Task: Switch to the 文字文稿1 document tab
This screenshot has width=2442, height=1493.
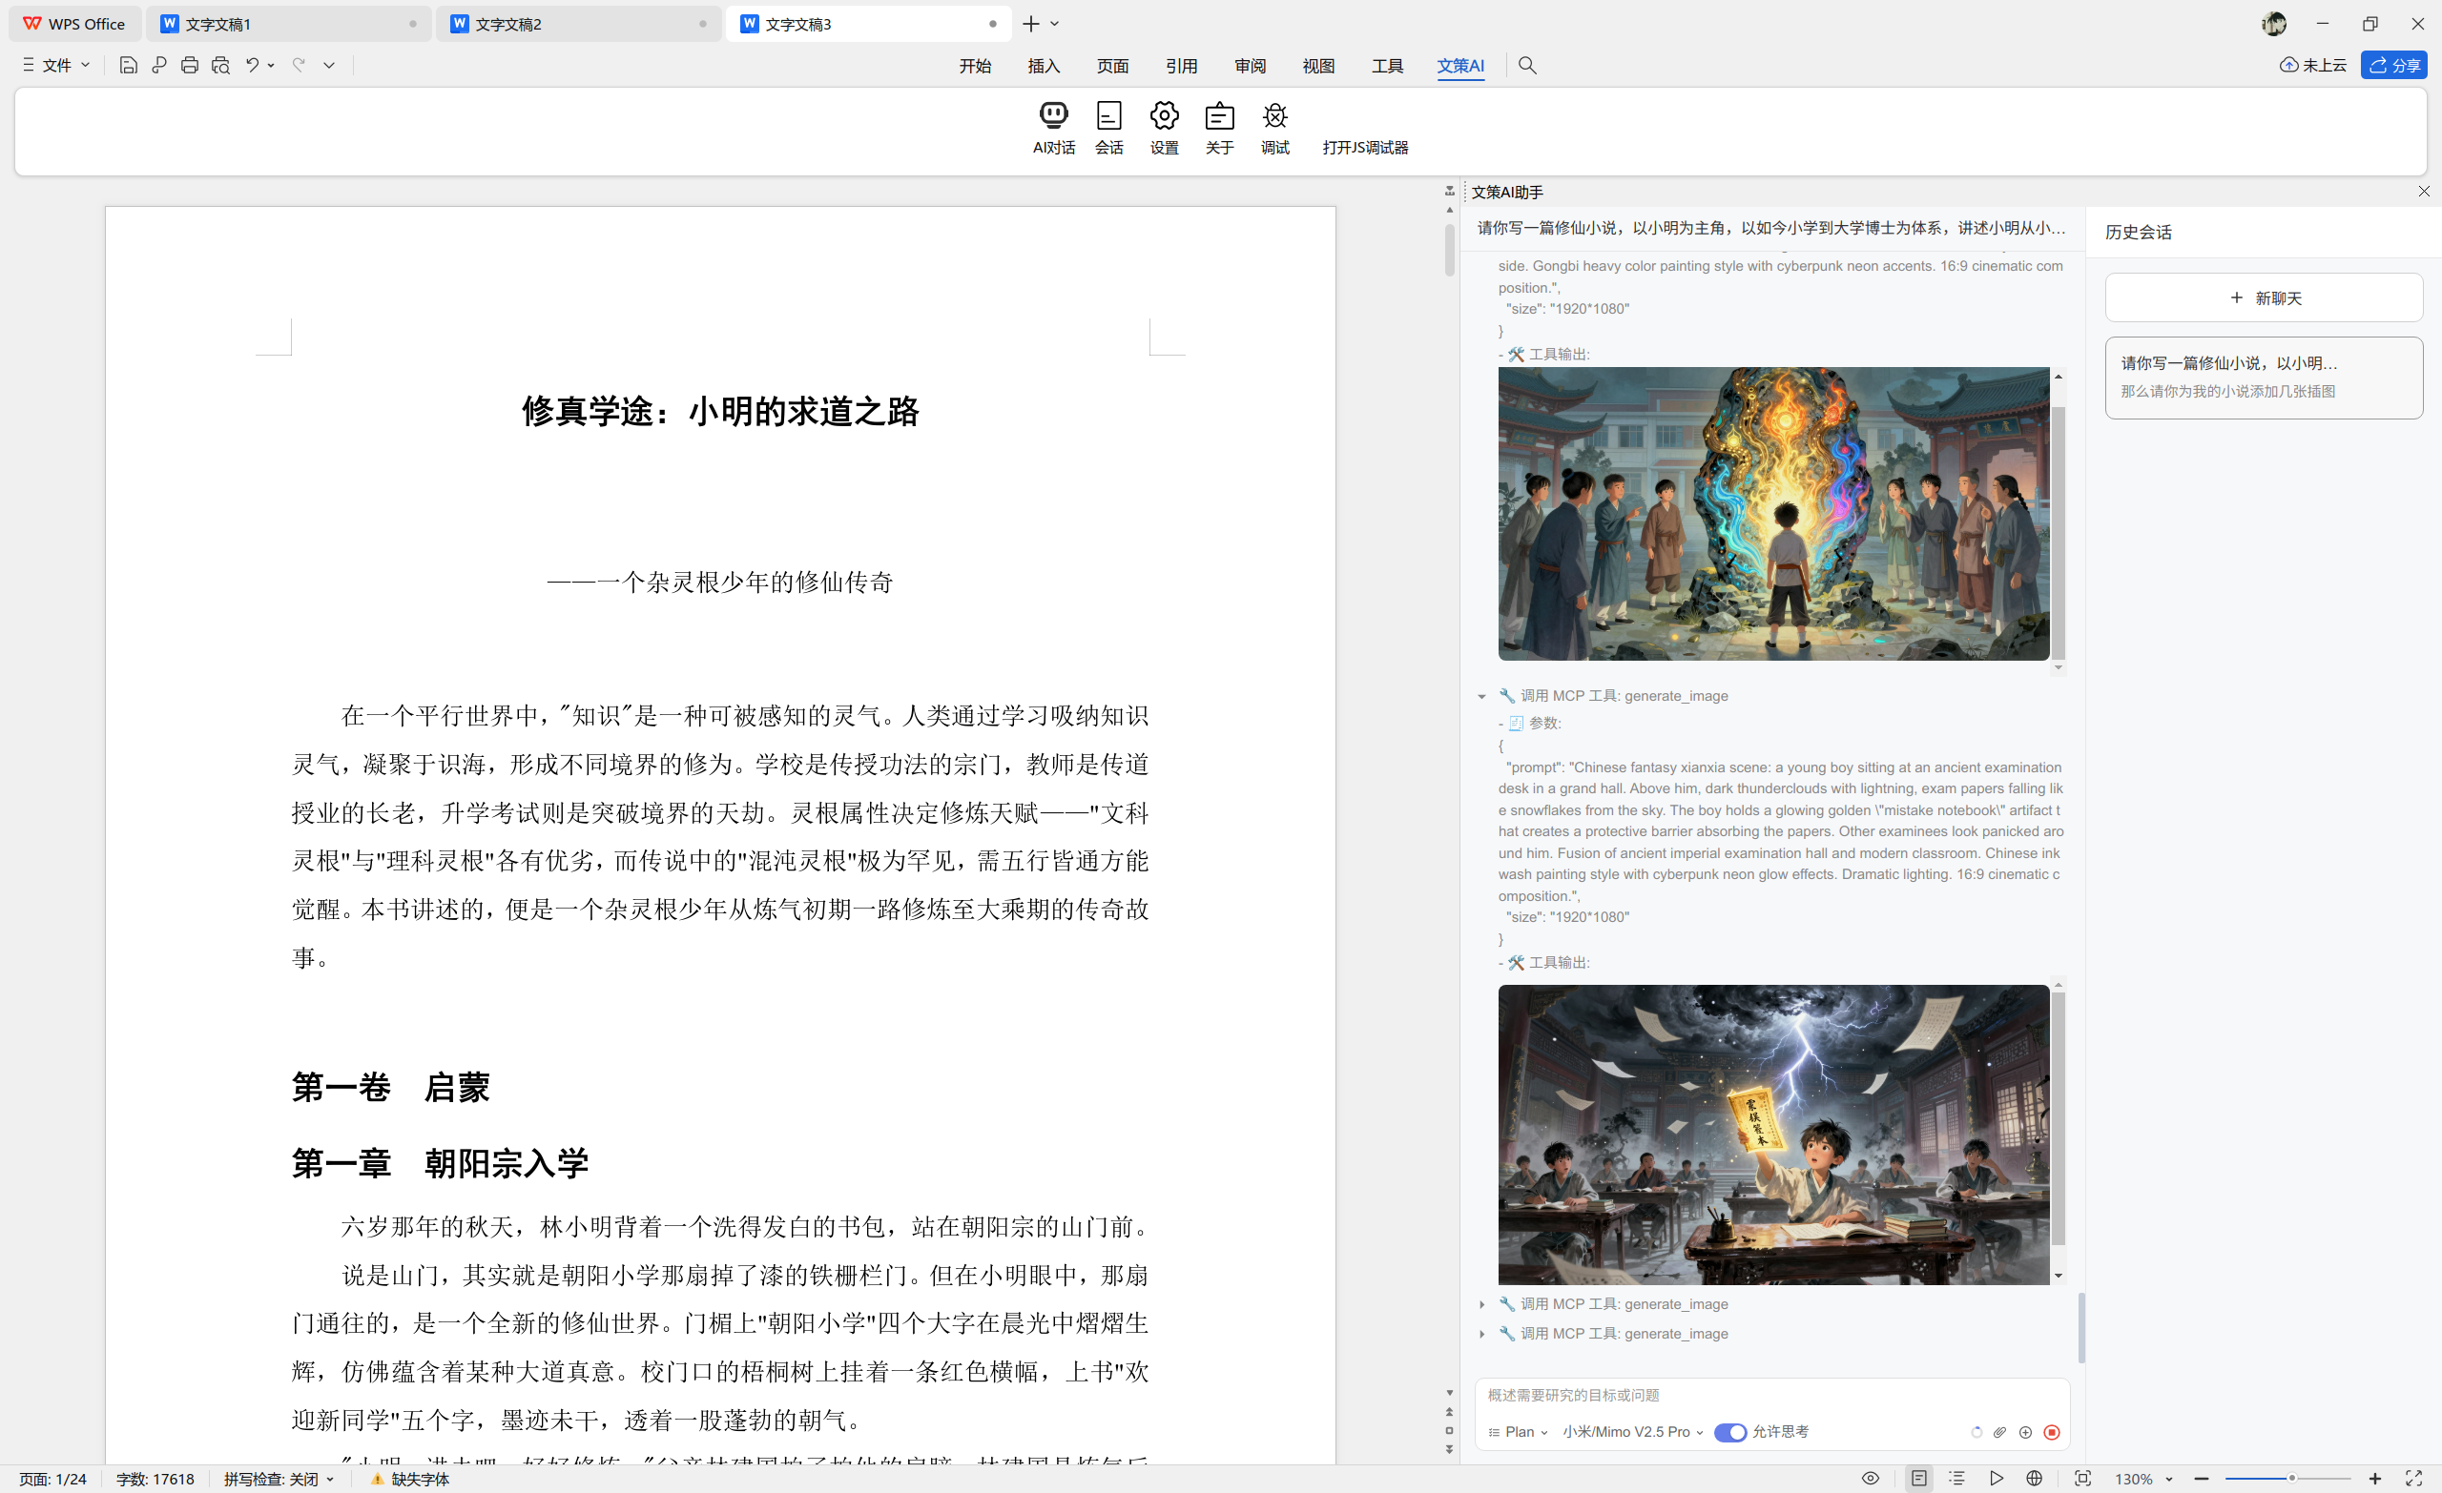Action: (288, 24)
